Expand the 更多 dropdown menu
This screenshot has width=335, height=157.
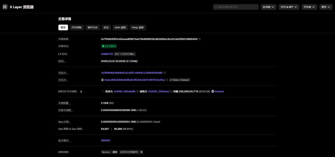click(x=326, y=7)
